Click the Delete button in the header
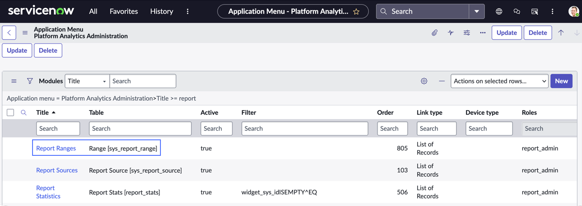The width and height of the screenshot is (582, 206). (x=537, y=33)
